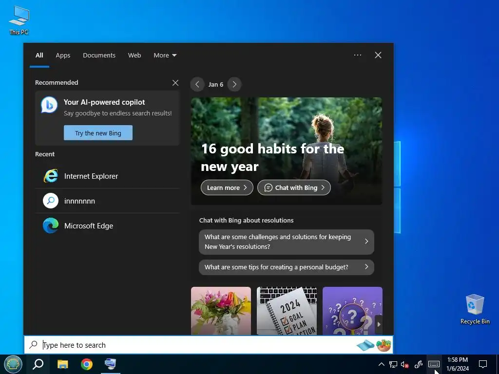
Task: Switch to the Documents tab
Action: pos(99,56)
